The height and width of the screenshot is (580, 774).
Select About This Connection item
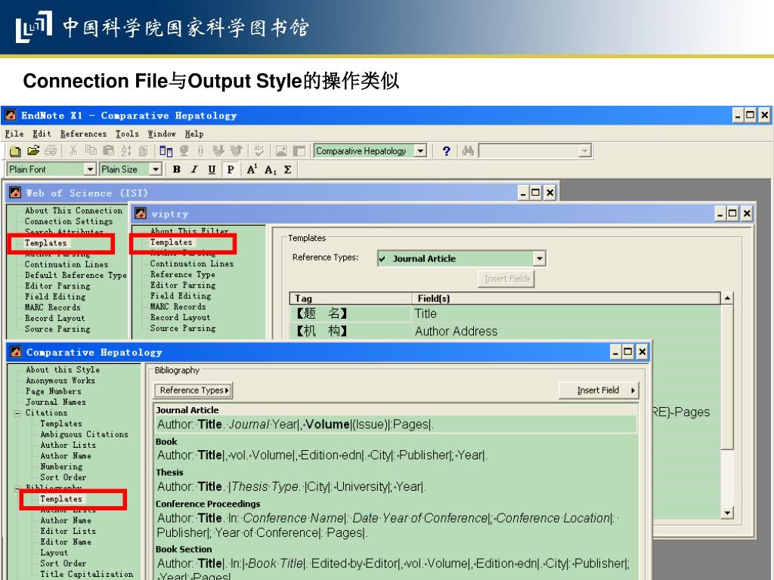coord(73,211)
